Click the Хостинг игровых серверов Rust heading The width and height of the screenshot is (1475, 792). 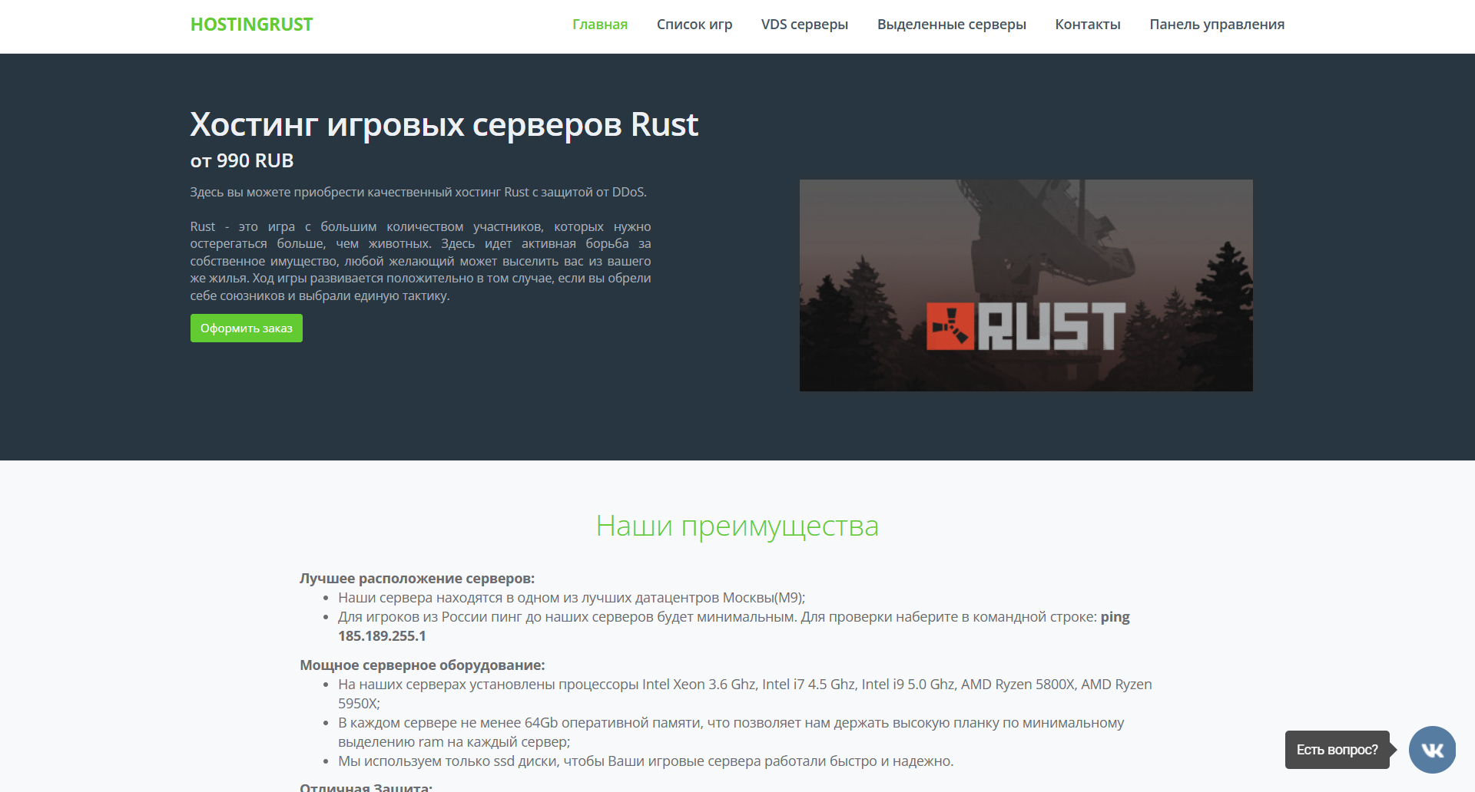444,124
